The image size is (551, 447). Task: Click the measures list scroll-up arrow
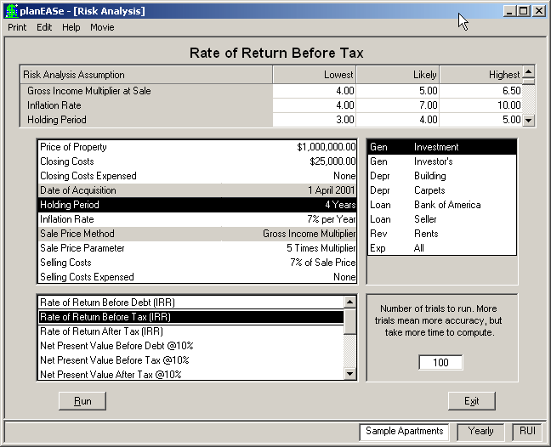[350, 302]
